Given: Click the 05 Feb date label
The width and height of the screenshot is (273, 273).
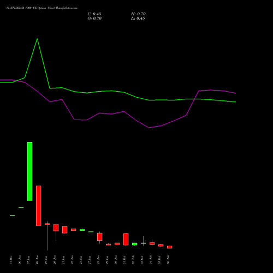Looking at the screenshot, I should coord(159,260).
